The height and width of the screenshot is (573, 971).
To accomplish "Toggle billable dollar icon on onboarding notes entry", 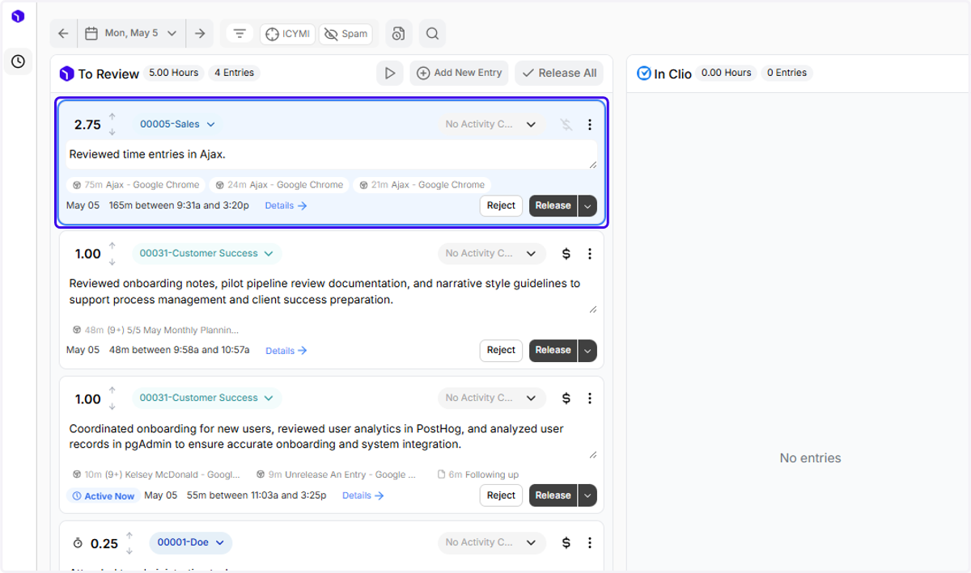I will (x=566, y=254).
